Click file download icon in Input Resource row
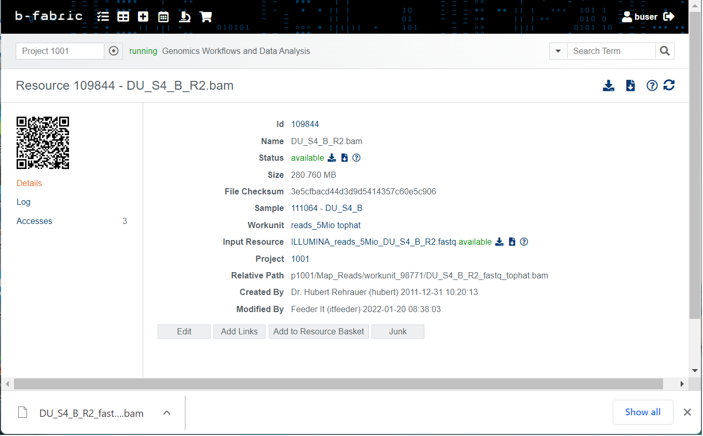 coord(512,242)
